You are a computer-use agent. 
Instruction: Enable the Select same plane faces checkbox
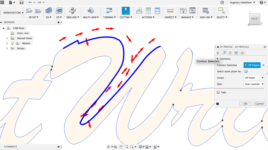pos(246,71)
